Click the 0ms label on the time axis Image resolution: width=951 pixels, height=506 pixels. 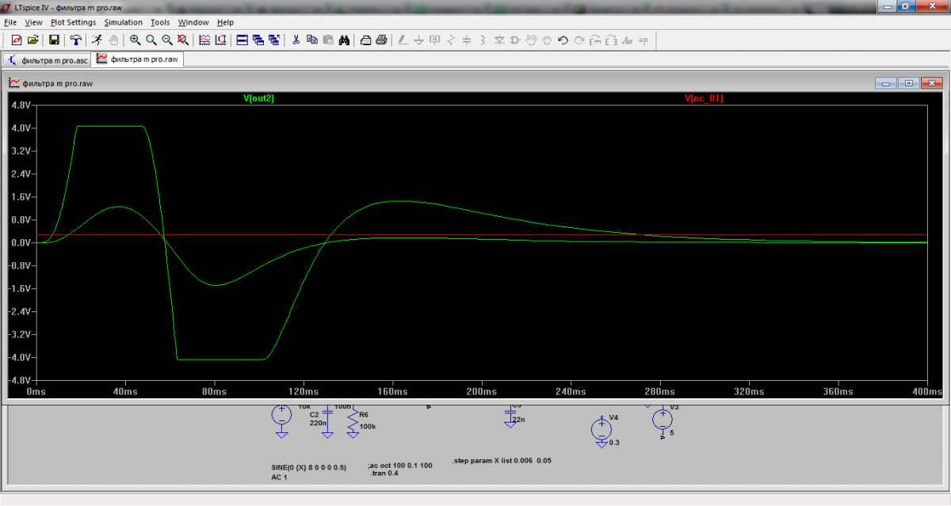pyautogui.click(x=36, y=392)
